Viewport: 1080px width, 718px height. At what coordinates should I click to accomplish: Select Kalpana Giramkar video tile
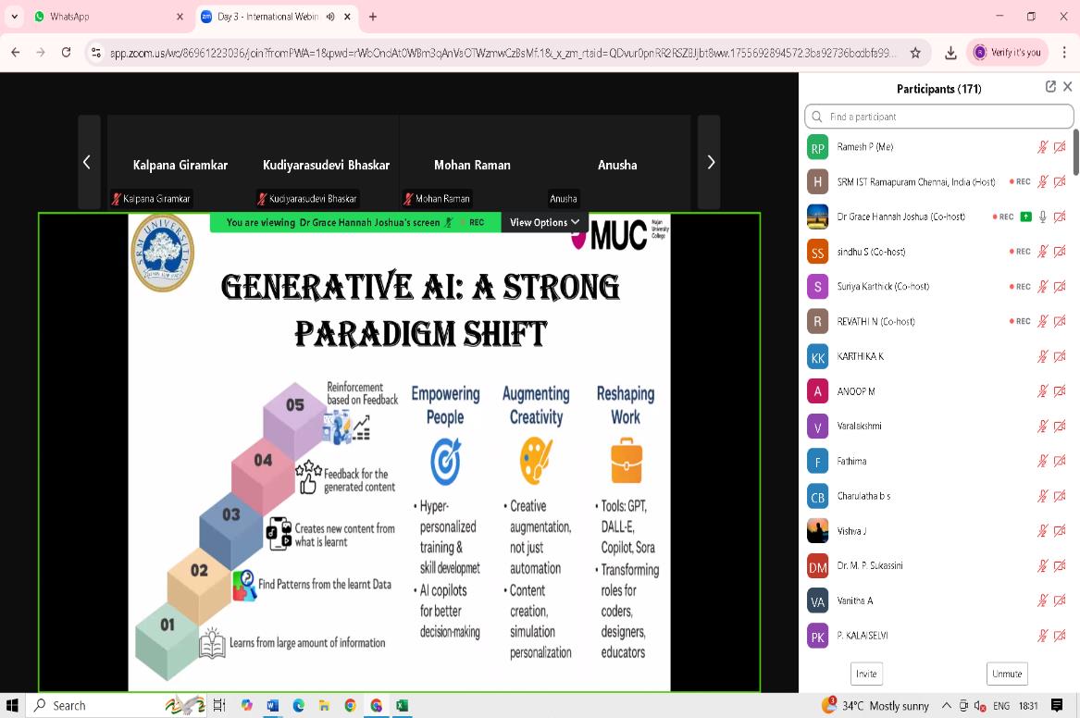click(x=180, y=163)
